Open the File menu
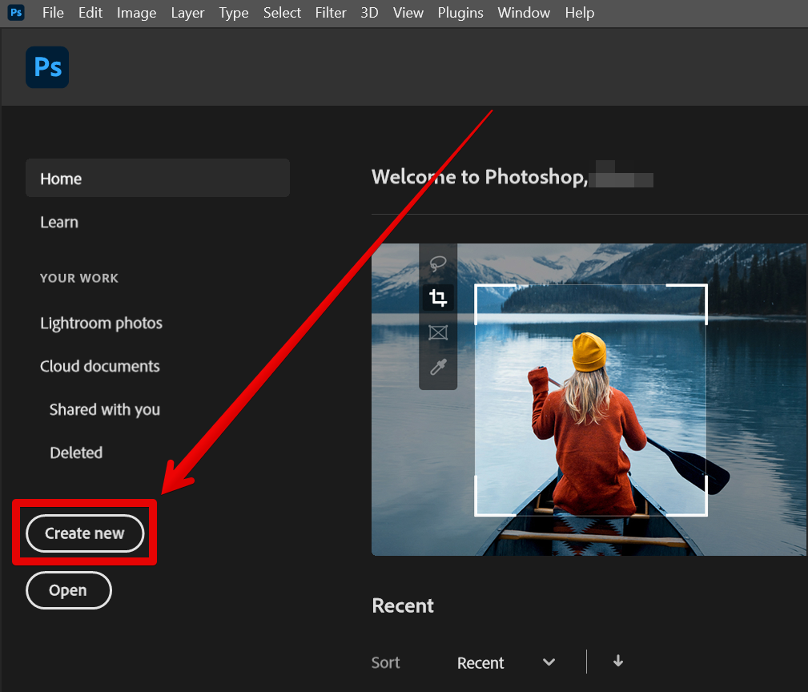This screenshot has width=808, height=692. (53, 13)
